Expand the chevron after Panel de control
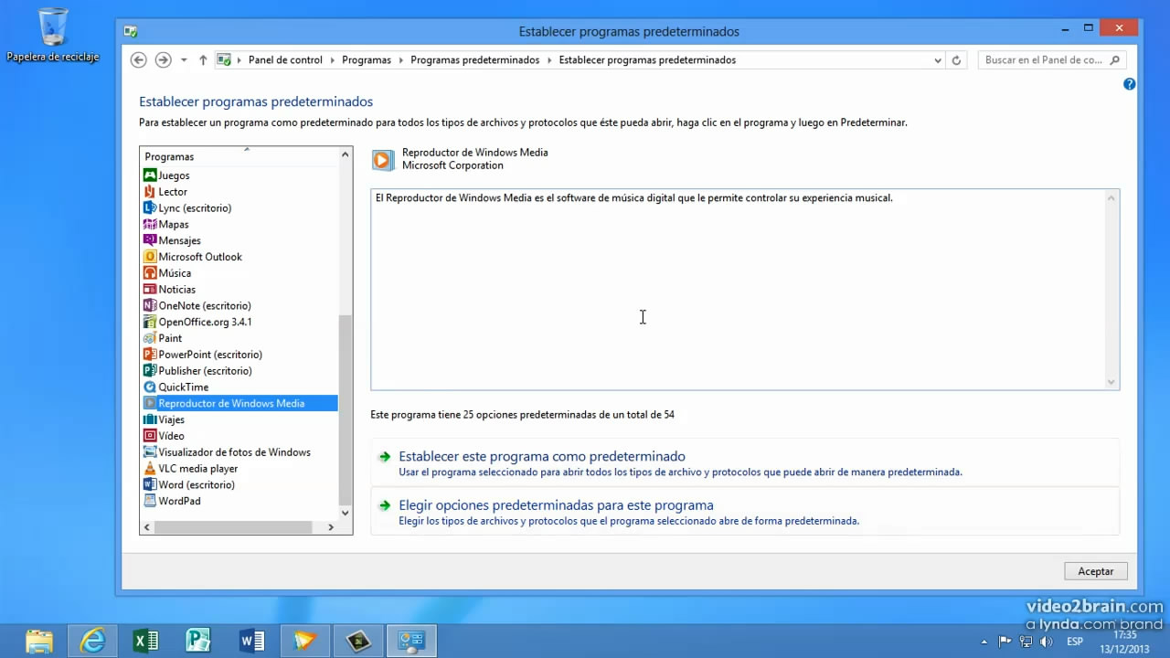Image resolution: width=1170 pixels, height=658 pixels. click(x=333, y=60)
